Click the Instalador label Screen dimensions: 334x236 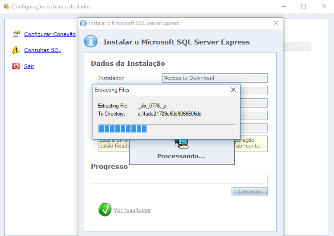pyautogui.click(x=111, y=78)
